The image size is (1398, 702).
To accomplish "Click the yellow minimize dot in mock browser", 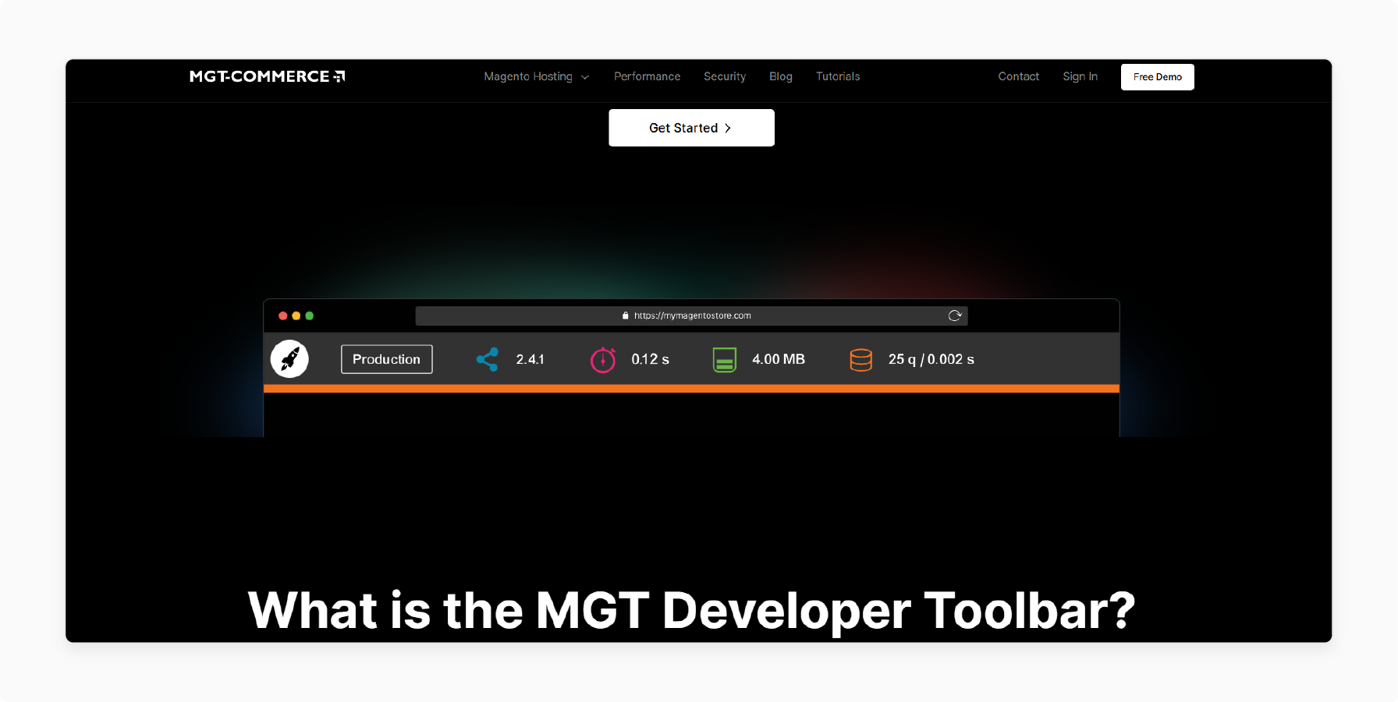I will [296, 316].
